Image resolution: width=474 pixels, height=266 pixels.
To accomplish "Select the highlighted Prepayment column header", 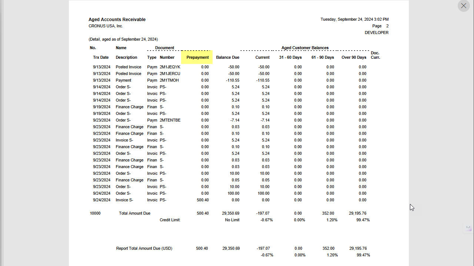I will 197,57.
